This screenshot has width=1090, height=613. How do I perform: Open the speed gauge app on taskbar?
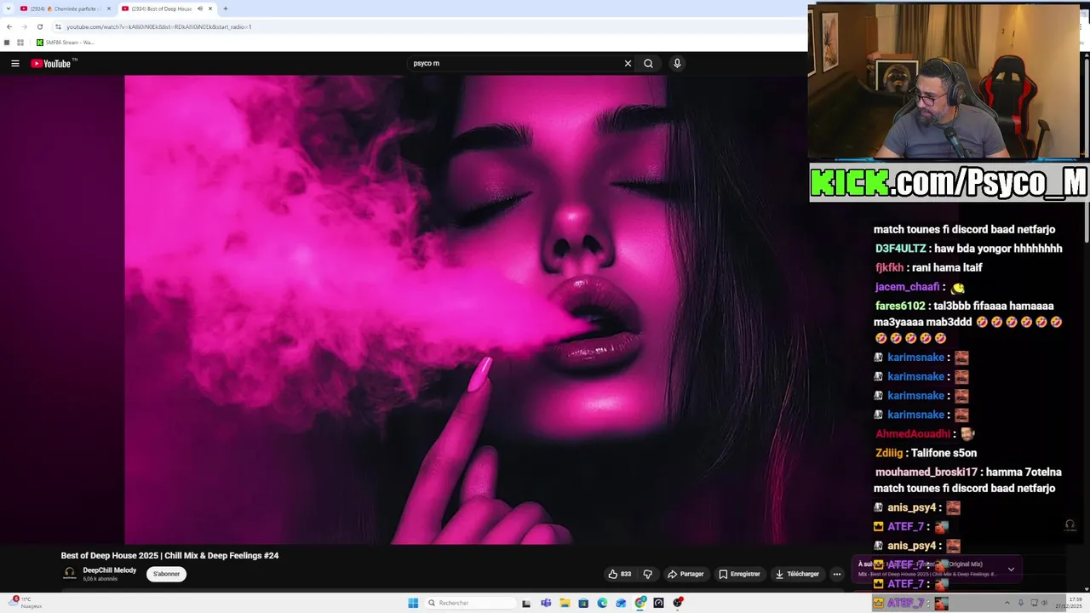click(658, 603)
